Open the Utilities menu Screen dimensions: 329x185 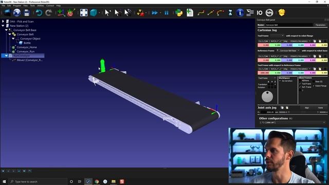tap(40, 6)
